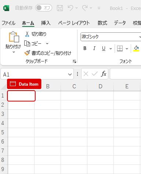Select cell C3
This screenshot has height=174, width=141.
[x=74, y=114]
